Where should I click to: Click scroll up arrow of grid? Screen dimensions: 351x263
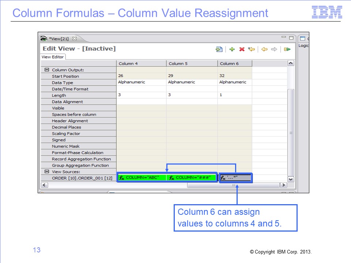click(291, 63)
